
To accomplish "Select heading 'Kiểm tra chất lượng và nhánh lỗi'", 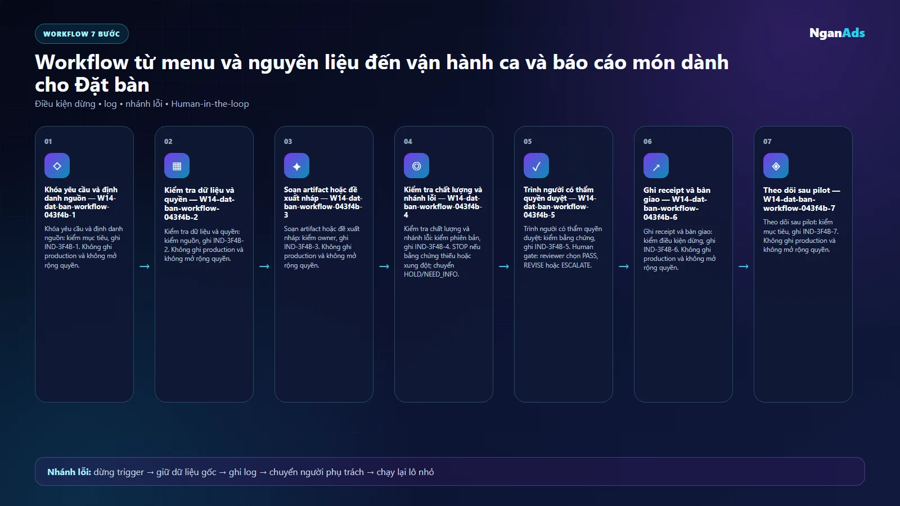I will 443,194.
